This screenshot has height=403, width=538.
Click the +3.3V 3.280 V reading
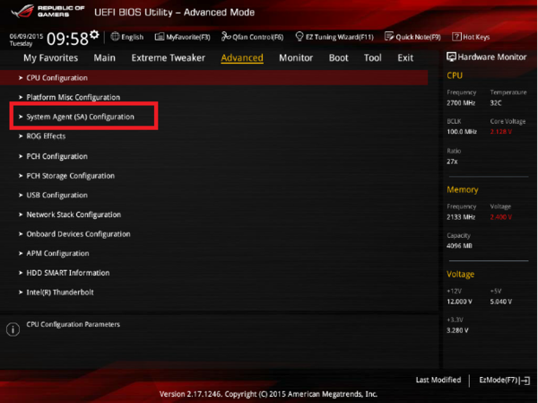[457, 330]
